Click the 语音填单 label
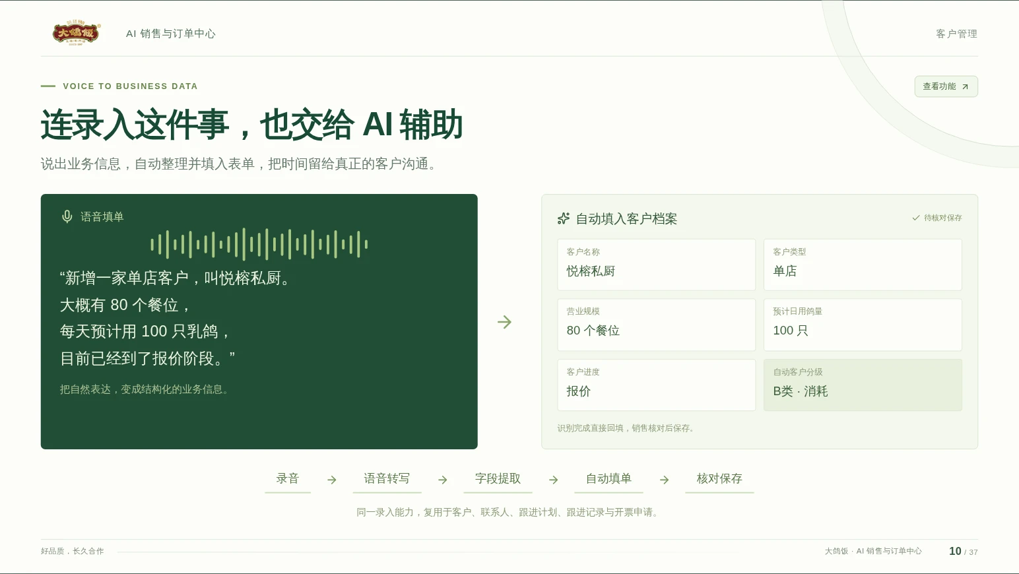The width and height of the screenshot is (1019, 574). point(102,216)
